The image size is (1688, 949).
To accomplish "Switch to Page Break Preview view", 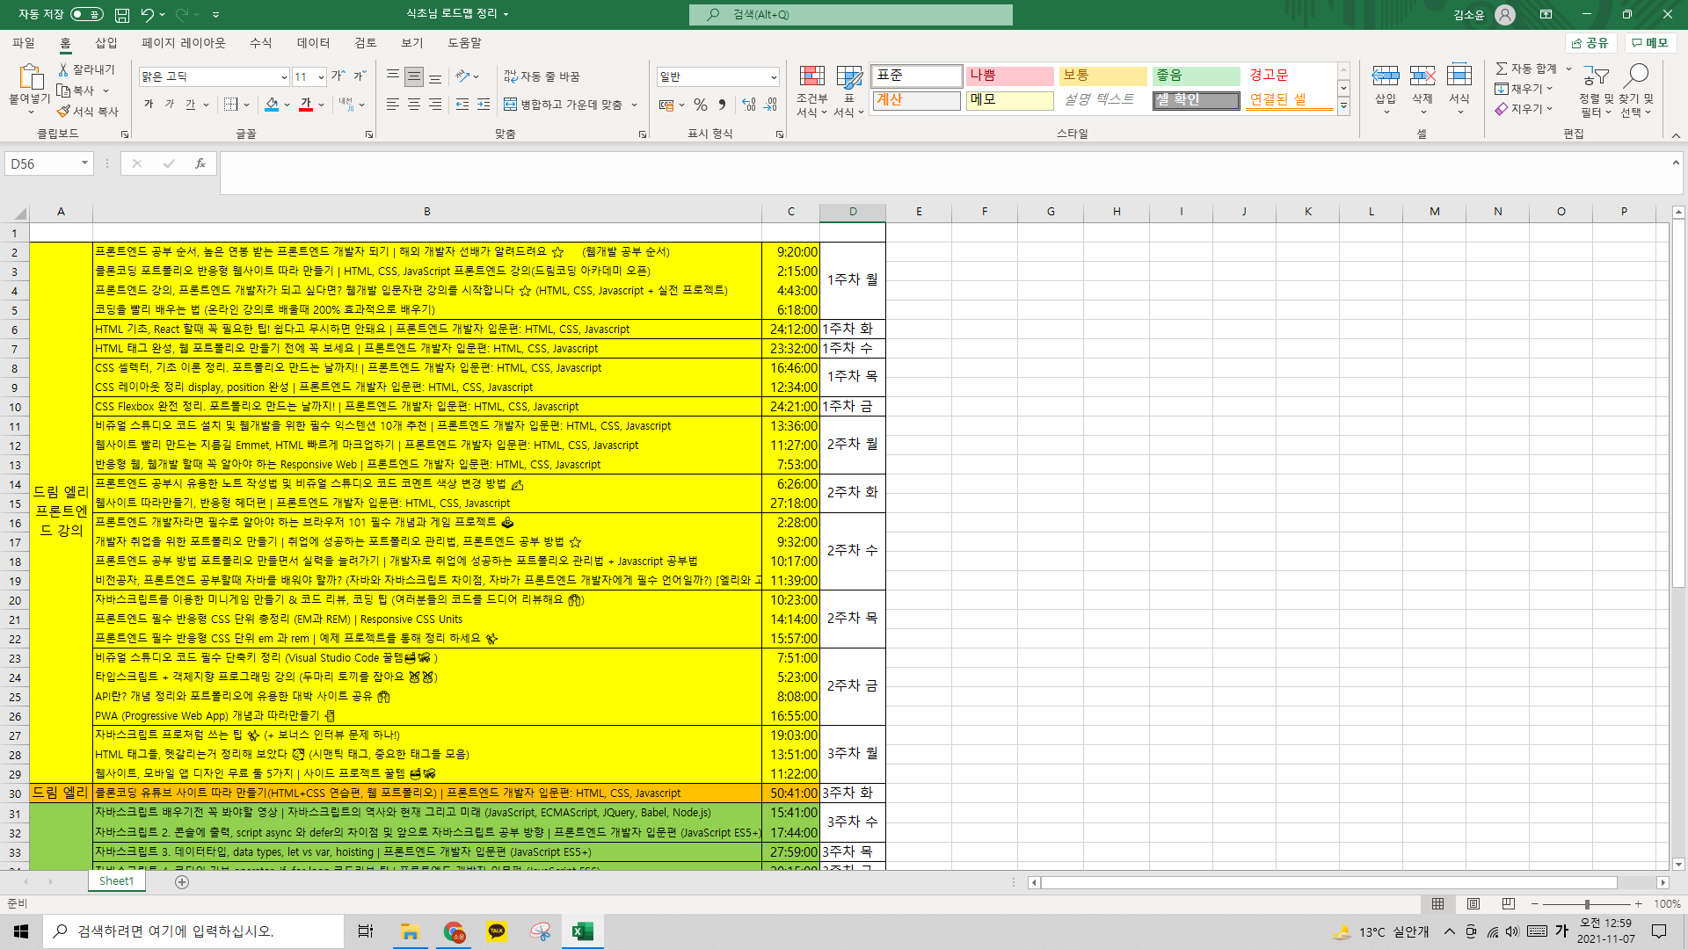I will pyautogui.click(x=1509, y=903).
